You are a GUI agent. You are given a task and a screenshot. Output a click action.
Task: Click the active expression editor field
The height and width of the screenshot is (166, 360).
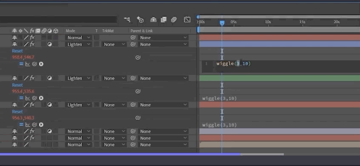point(281,66)
